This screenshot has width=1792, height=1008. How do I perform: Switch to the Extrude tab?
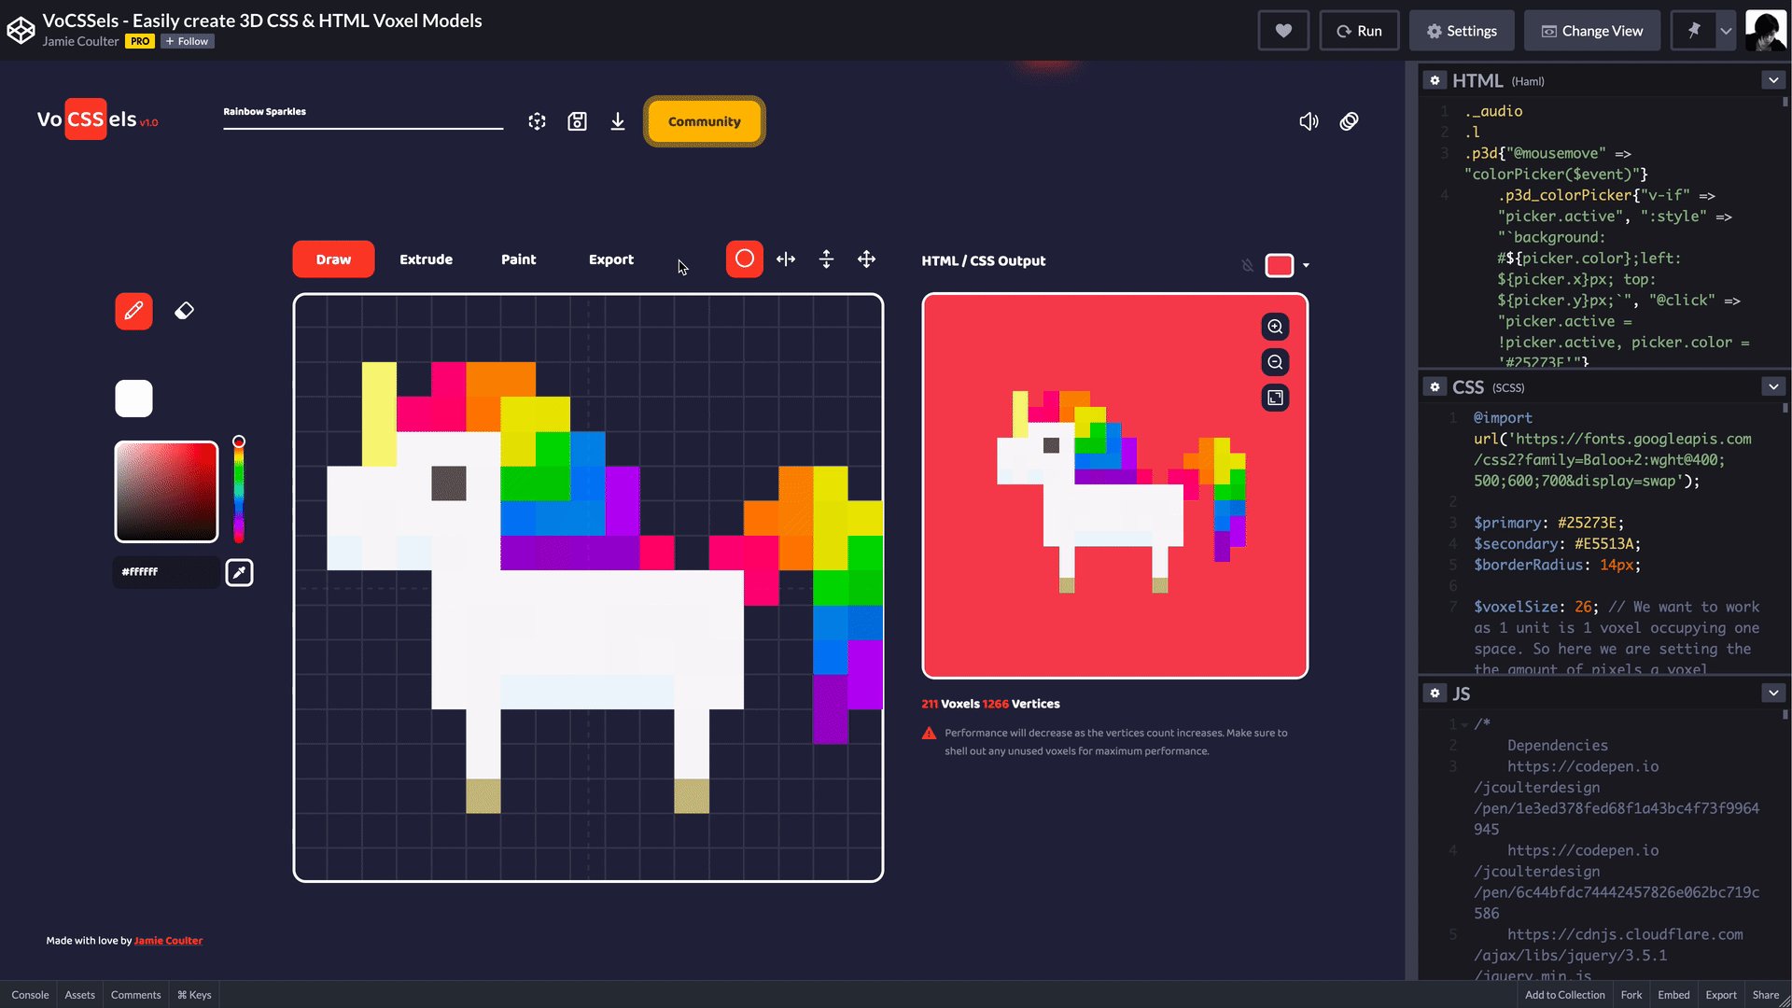point(426,259)
